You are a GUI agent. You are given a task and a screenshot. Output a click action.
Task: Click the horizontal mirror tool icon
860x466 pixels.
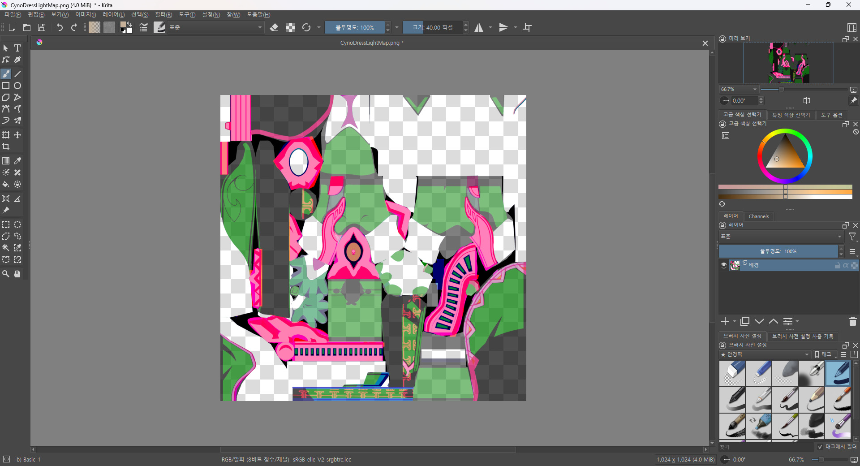(x=479, y=27)
